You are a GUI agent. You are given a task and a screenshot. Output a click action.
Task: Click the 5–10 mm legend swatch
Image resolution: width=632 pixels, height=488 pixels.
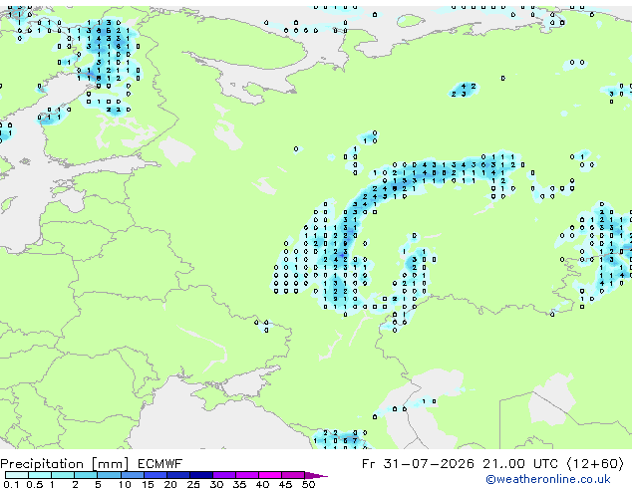tap(109, 475)
